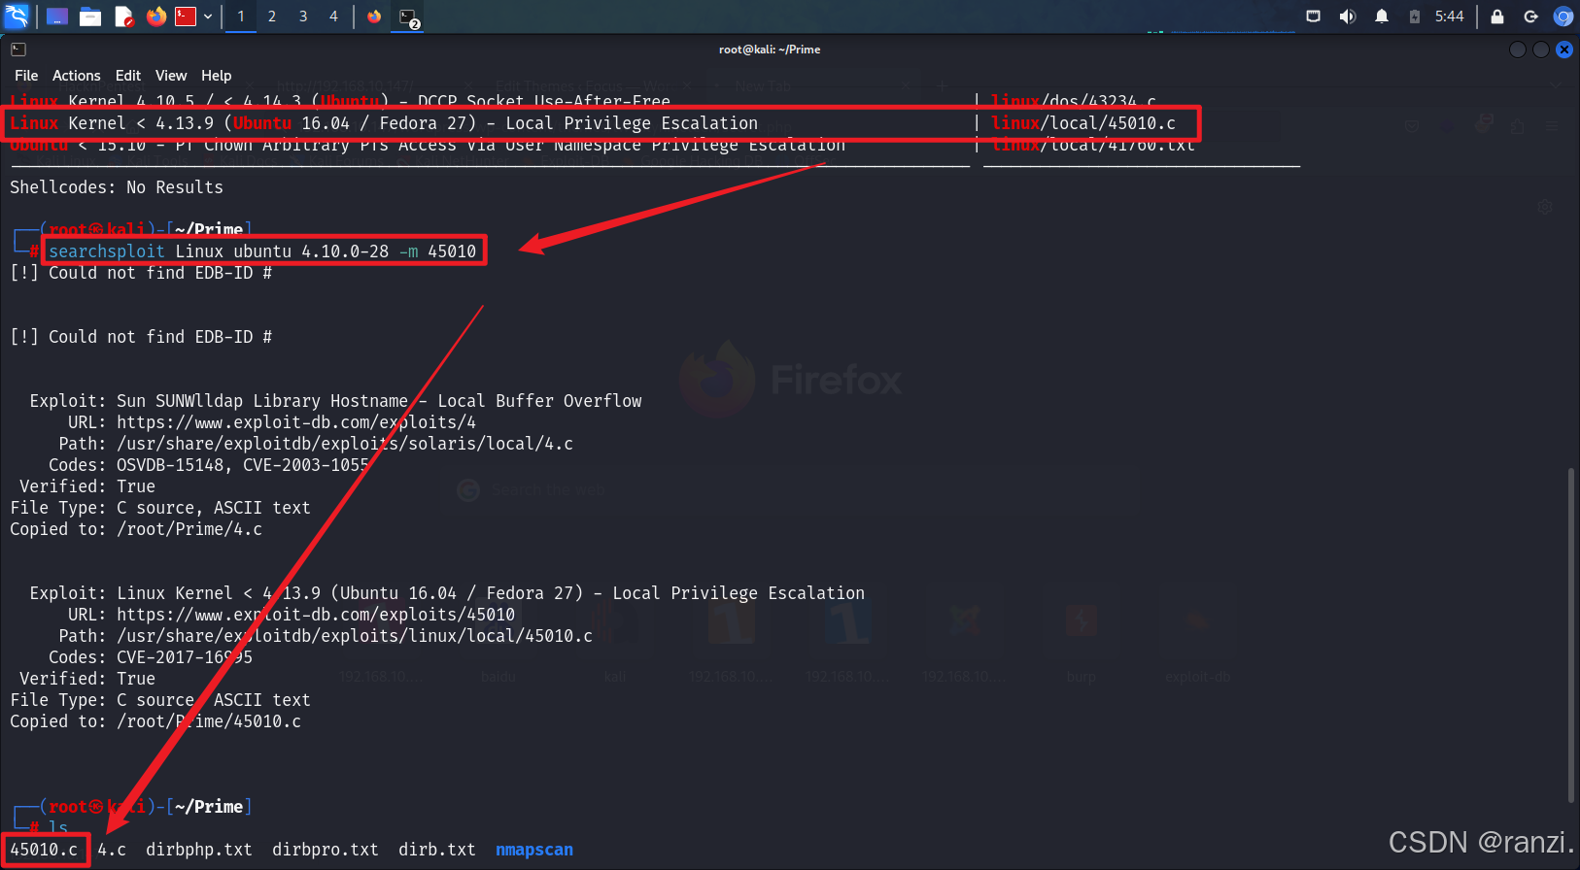This screenshot has height=870, width=1580.
Task: Click the CVE-2017-16995 codes line
Action: click(x=151, y=657)
